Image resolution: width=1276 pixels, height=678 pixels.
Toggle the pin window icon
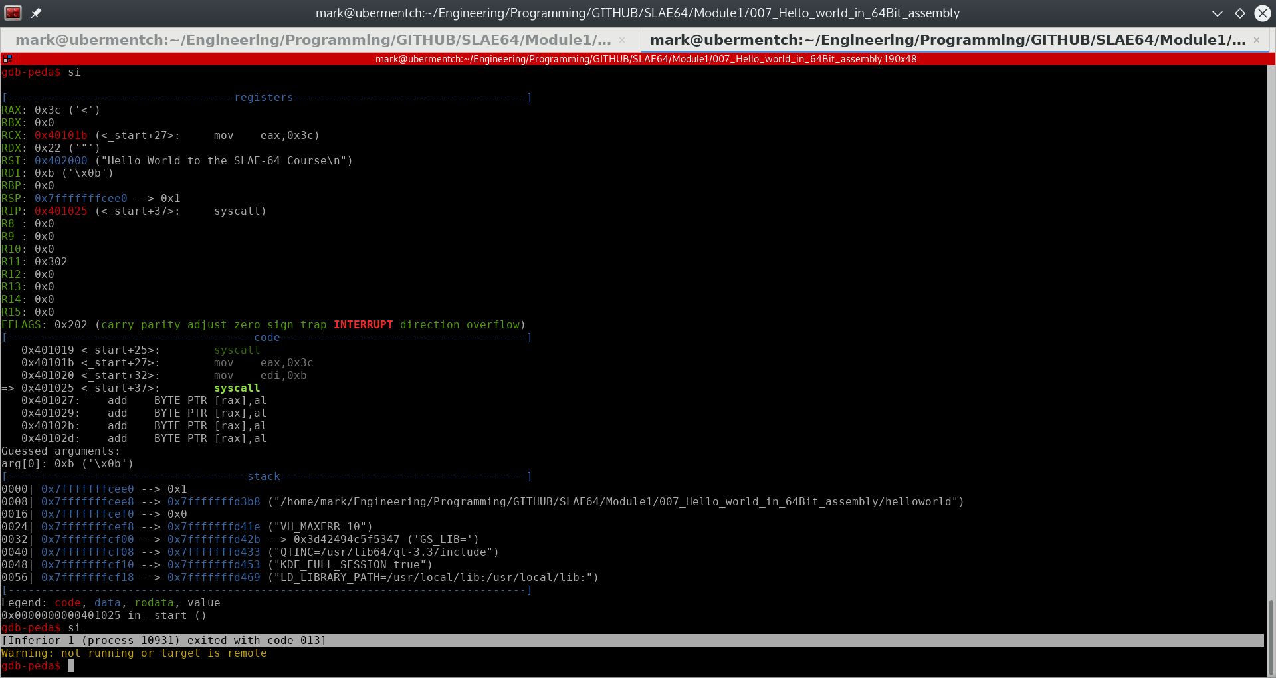(x=37, y=13)
